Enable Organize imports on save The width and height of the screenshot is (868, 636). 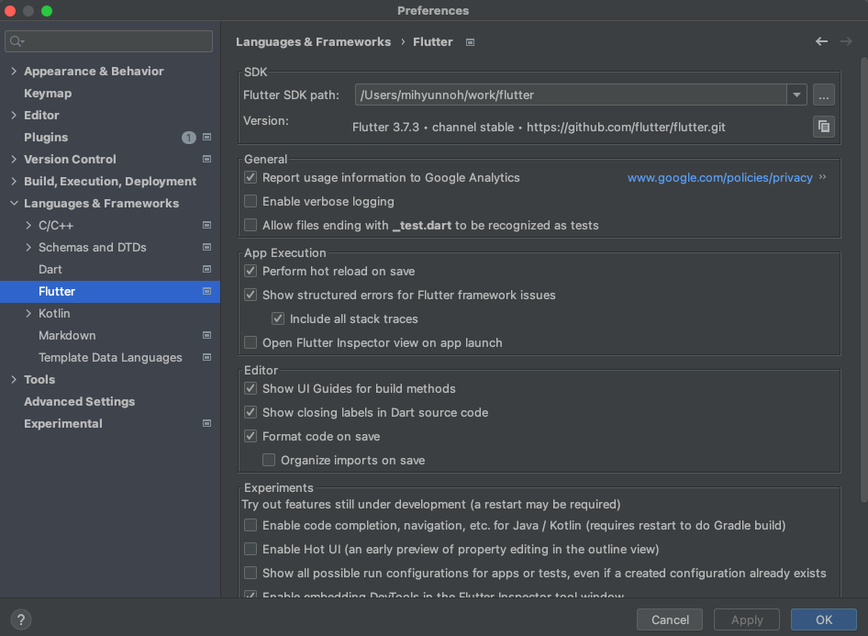[x=269, y=460]
